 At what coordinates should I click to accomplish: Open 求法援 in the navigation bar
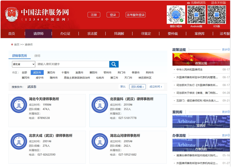[92, 33]
